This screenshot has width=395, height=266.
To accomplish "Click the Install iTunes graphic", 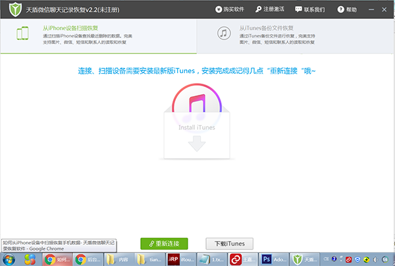I will 197,121.
